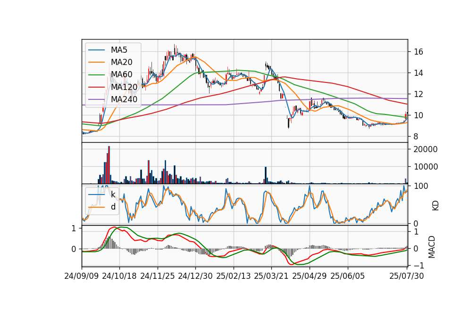
Task: Click the volume axis value 10000
Action: [x=426, y=167]
